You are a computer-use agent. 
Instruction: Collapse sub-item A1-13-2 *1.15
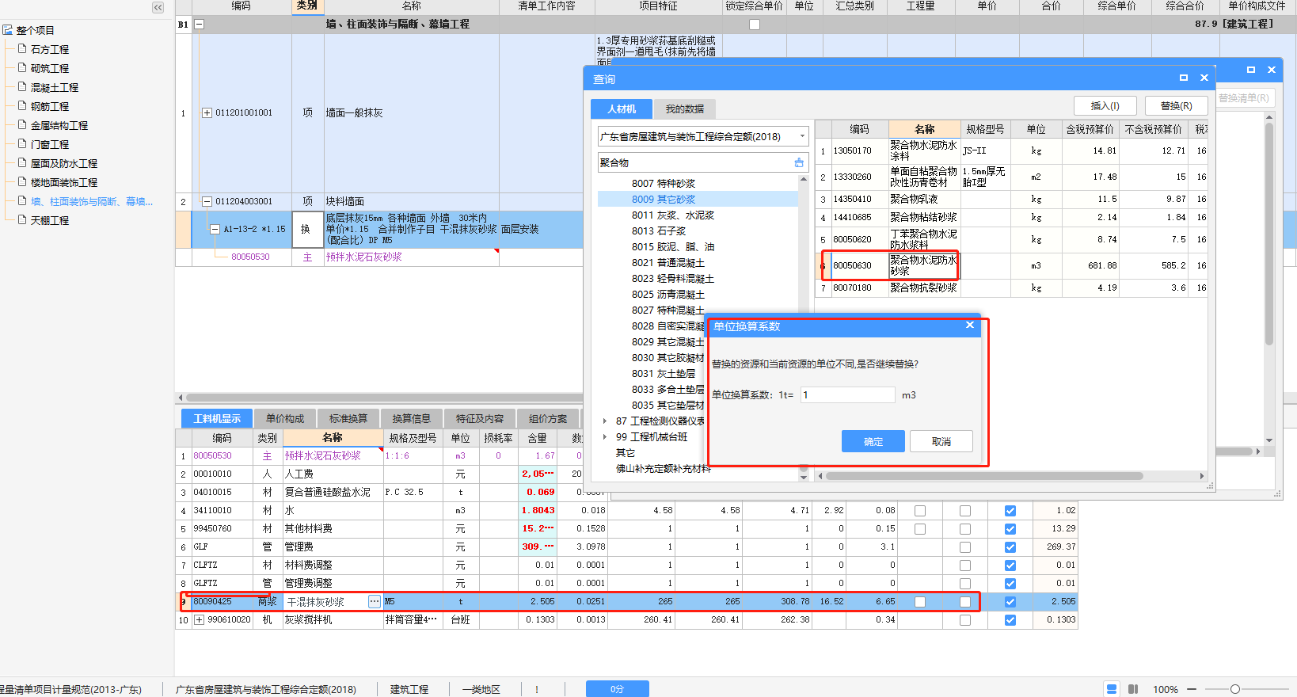(215, 229)
